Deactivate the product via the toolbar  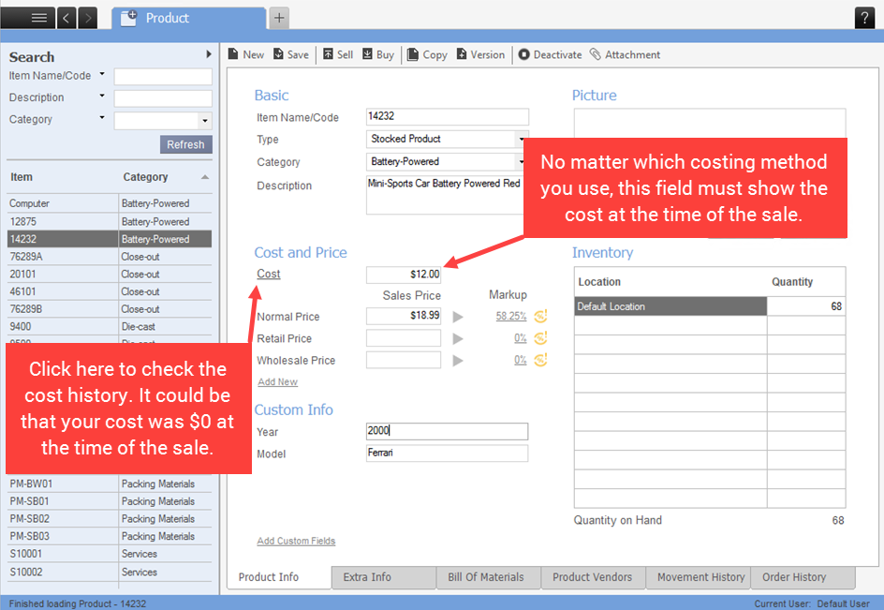point(524,54)
